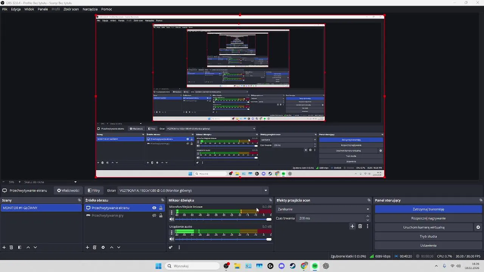This screenshot has width=484, height=272.
Task: Click Uruchom kamerę wirtualną button
Action: click(423, 227)
